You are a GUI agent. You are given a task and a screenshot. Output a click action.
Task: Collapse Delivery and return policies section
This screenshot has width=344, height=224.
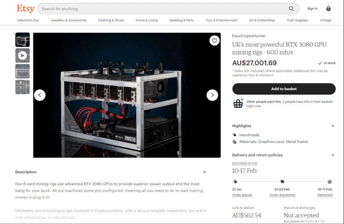pos(333,155)
